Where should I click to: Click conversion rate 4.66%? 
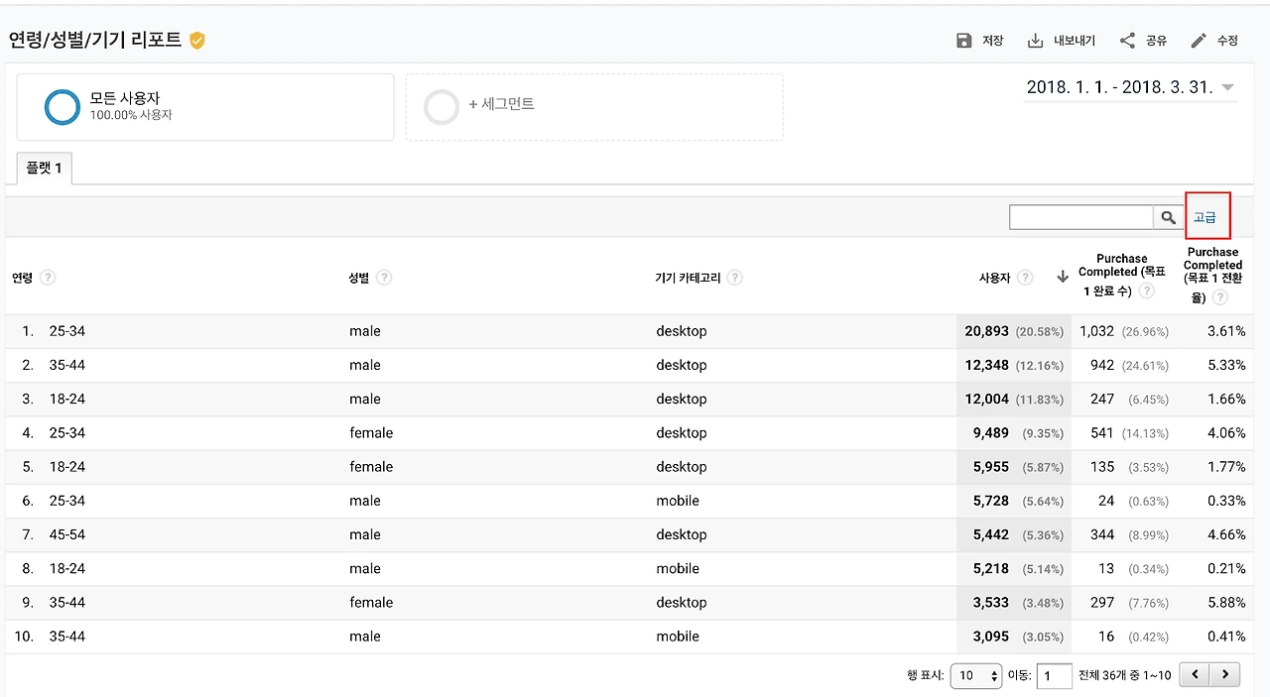point(1226,534)
